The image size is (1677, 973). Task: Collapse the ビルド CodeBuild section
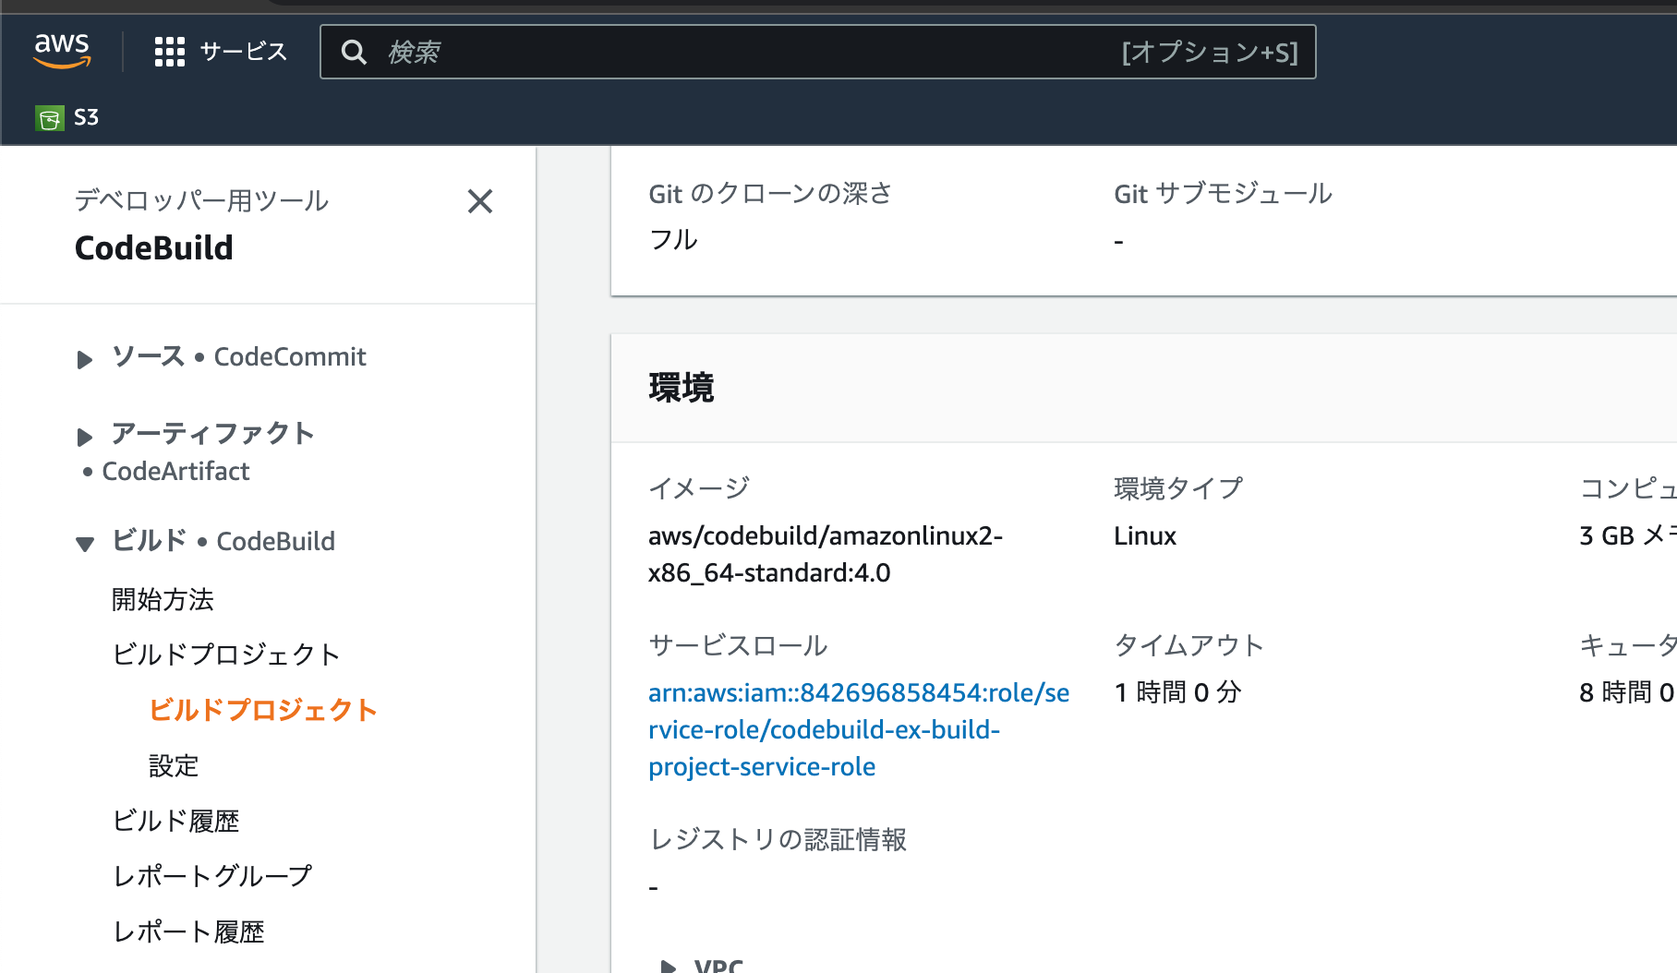click(x=84, y=544)
